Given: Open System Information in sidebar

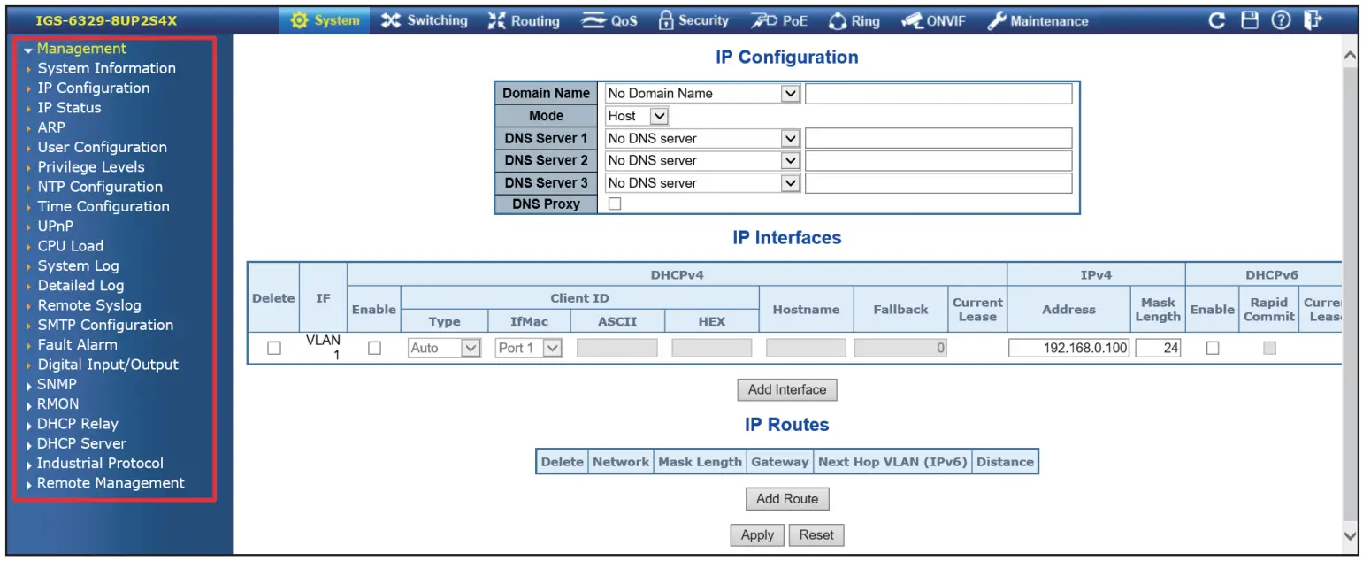Looking at the screenshot, I should click(106, 68).
